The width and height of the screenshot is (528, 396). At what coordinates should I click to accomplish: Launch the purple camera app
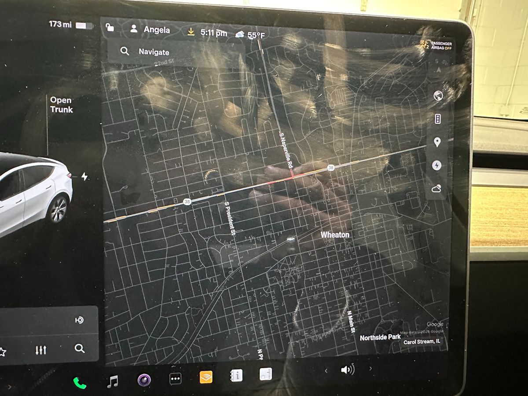(x=144, y=380)
